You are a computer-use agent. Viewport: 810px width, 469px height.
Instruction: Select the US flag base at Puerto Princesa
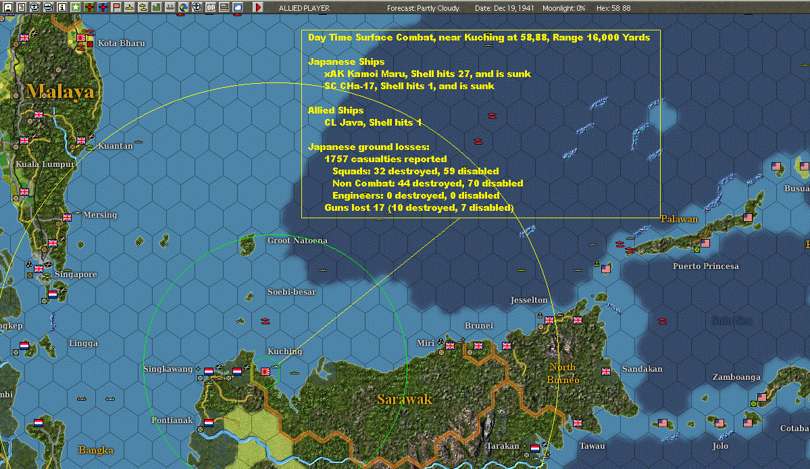(x=705, y=243)
